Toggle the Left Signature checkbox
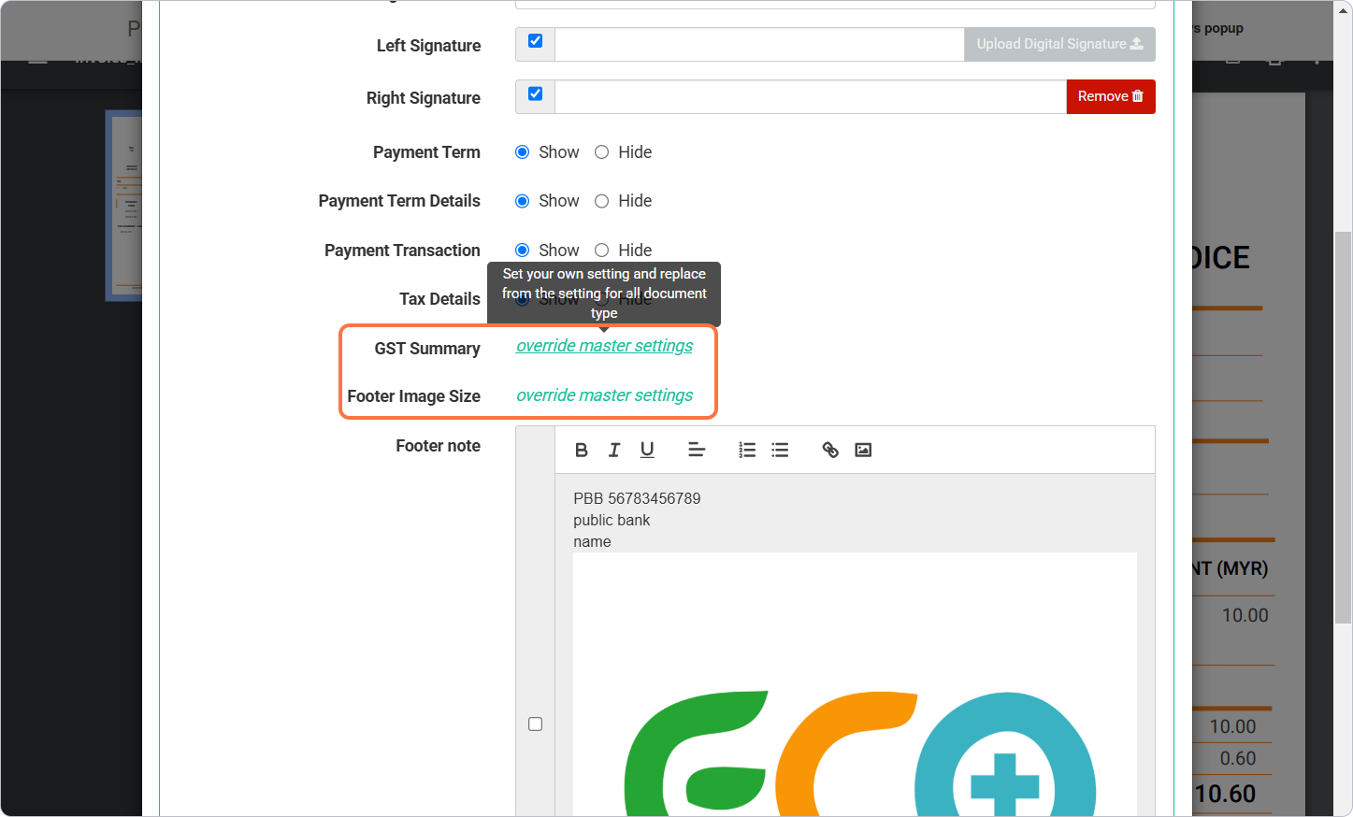 (535, 41)
